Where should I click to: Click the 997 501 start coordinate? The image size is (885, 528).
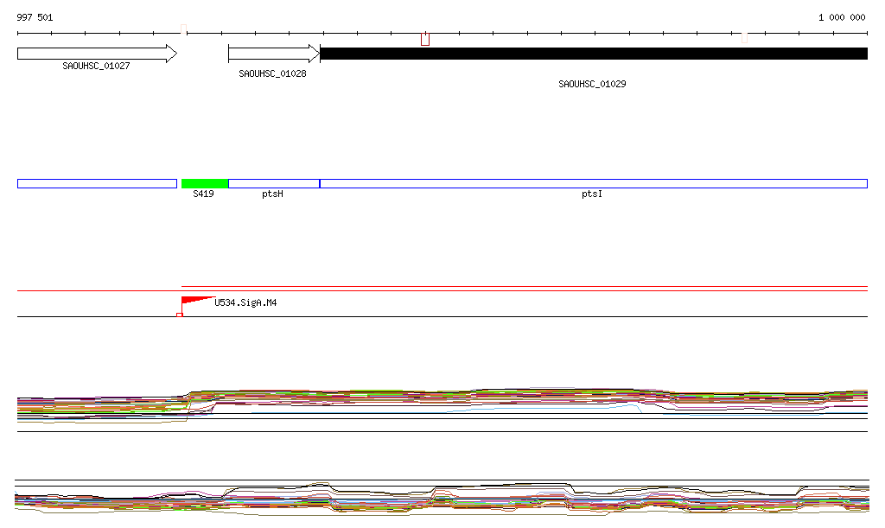[35, 17]
